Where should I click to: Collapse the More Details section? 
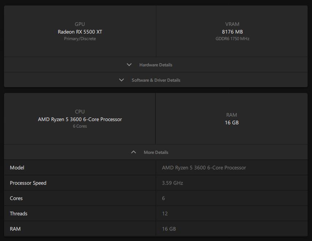pos(156,152)
